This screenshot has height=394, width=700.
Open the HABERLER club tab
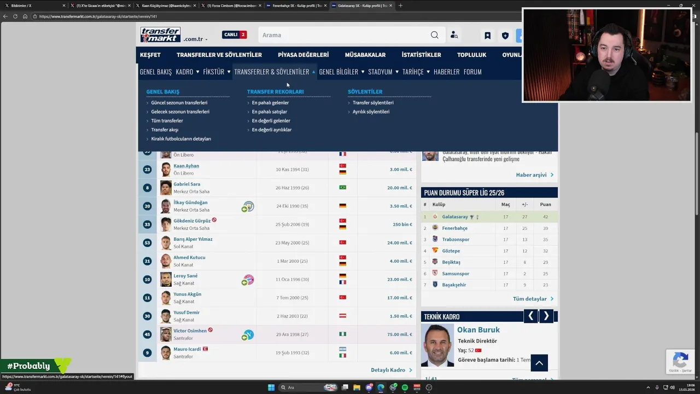[447, 72]
